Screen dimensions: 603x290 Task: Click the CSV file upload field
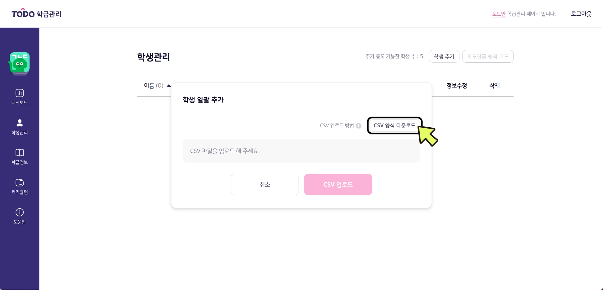coord(301,151)
